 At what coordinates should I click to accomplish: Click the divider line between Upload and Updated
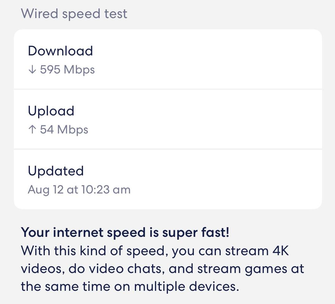click(168, 149)
